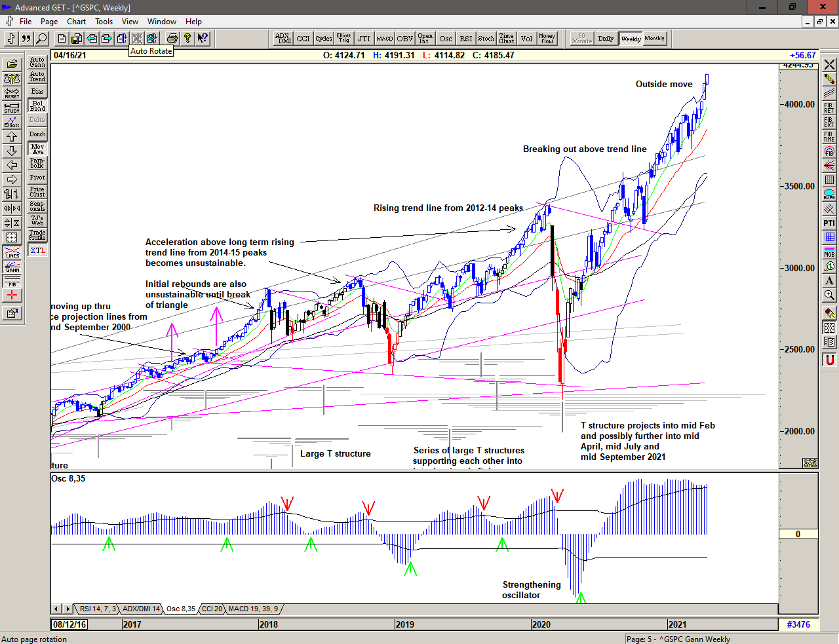Screen dimensions: 839x644
Task: Click the Elliott wave icon in left toolbar
Action: pyautogui.click(x=12, y=122)
